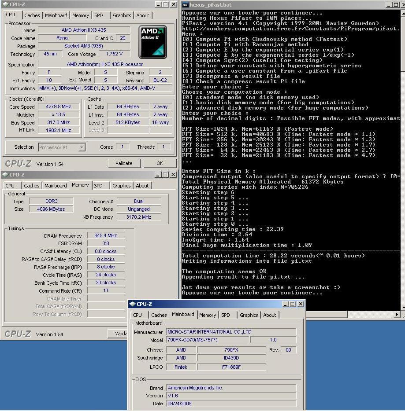Click the Validate button in top CPU-Z window
This screenshot has height=411, width=405.
tap(124, 163)
